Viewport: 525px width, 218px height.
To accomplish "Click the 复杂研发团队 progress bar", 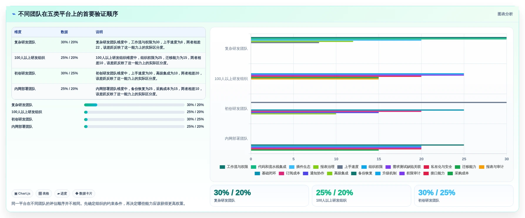I will 134,105.
